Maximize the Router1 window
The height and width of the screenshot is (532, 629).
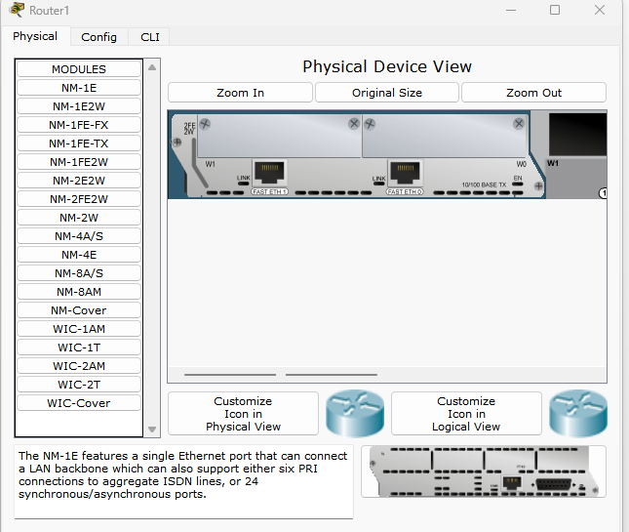click(x=555, y=10)
